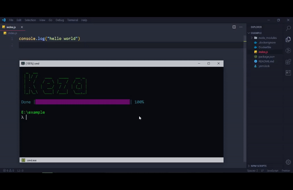Viewport: 293px width, 190px height.
Task: Click the 100% progress label
Action: tap(139, 102)
